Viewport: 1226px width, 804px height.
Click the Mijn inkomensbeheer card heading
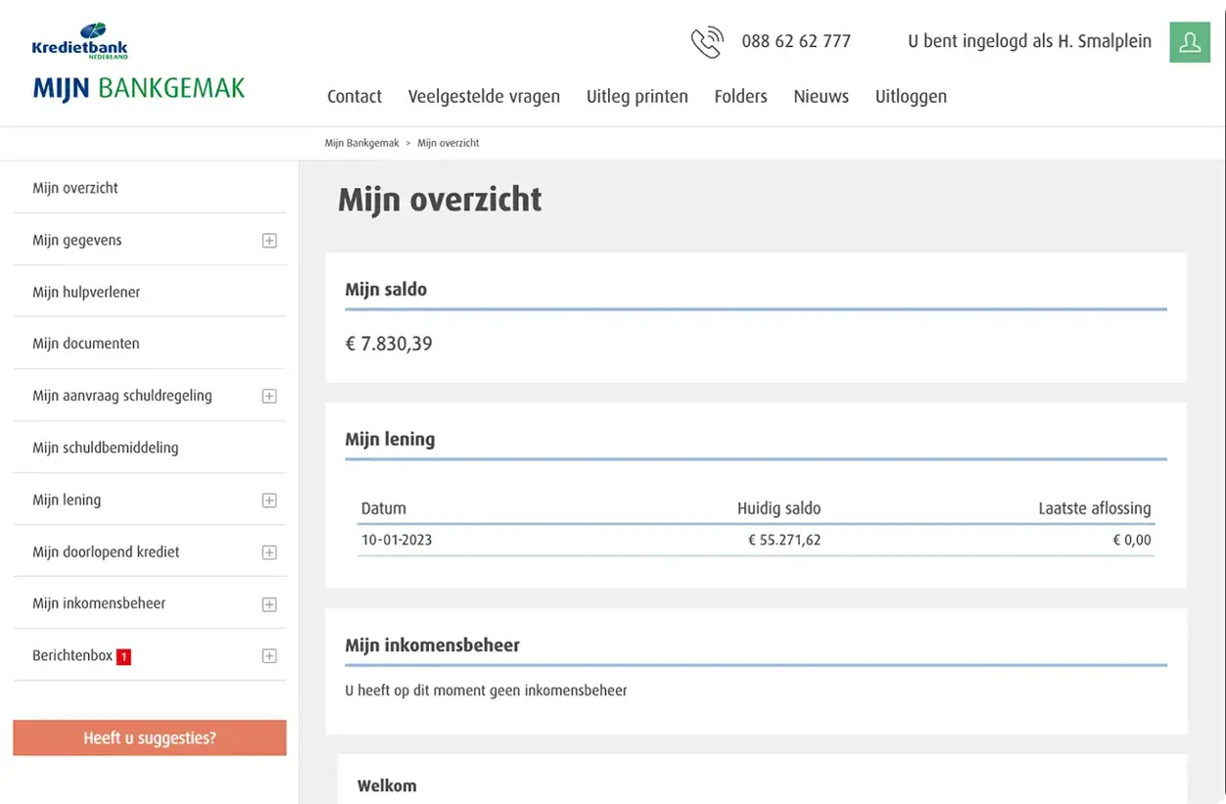point(432,645)
